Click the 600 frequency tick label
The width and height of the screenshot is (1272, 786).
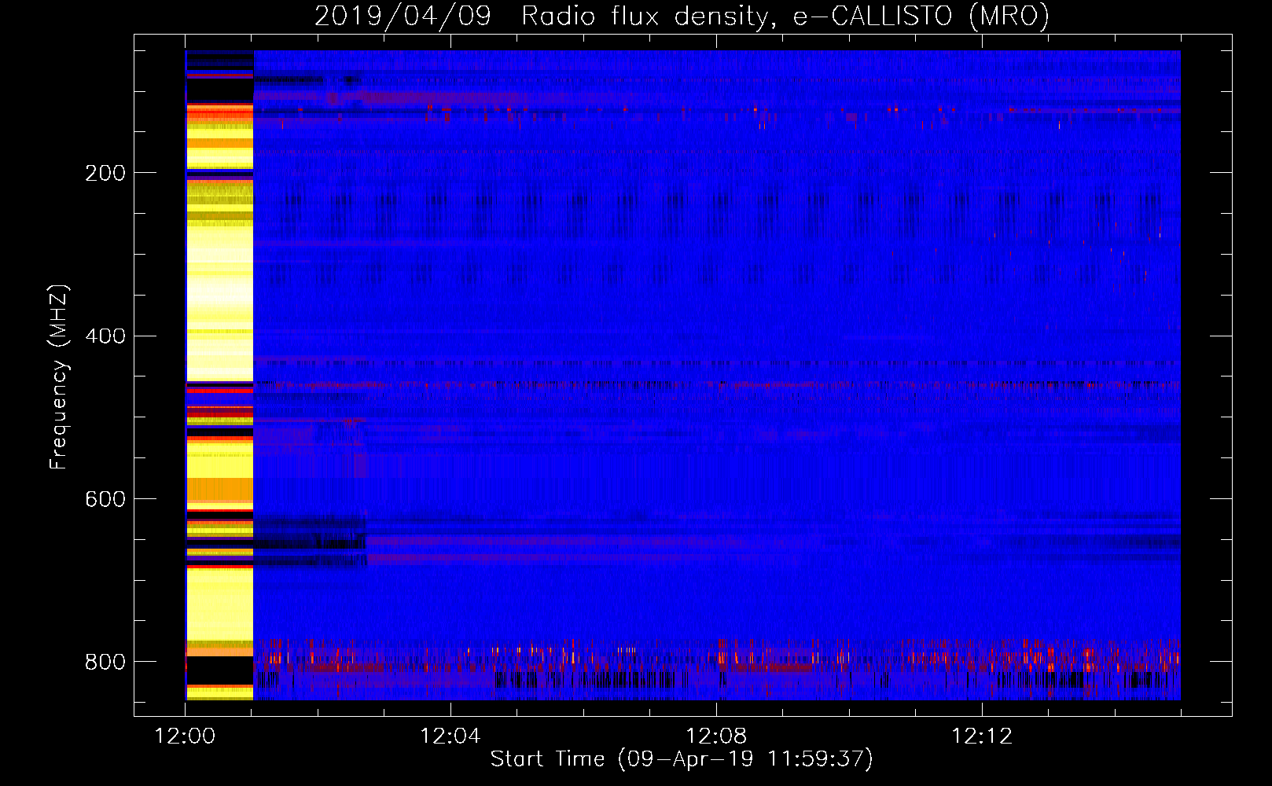(105, 500)
